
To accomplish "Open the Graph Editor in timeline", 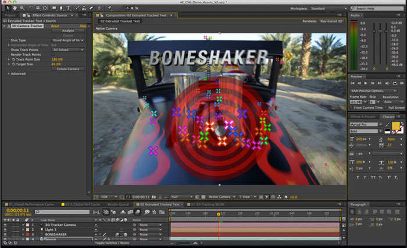I will tap(162, 212).
